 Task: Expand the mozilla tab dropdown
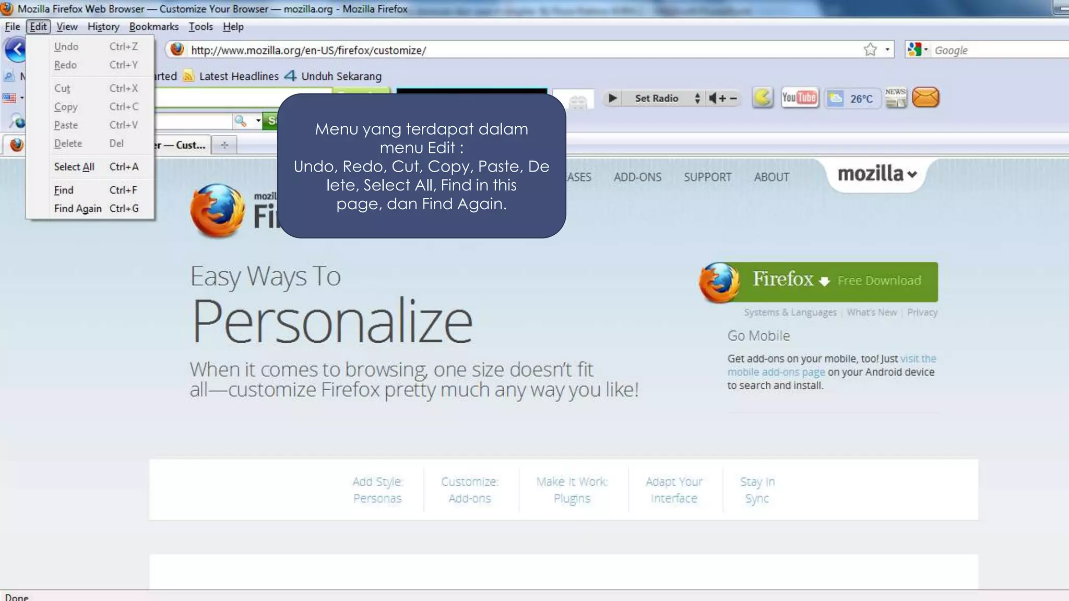pos(877,174)
